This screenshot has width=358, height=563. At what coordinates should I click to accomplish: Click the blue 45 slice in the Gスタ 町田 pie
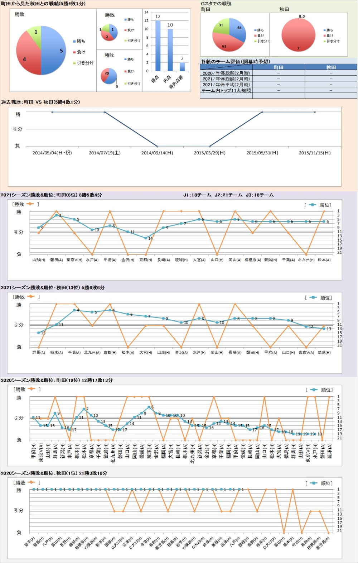pos(237,31)
